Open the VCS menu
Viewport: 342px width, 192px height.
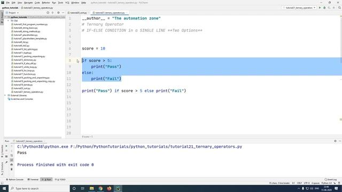pos(67,3)
